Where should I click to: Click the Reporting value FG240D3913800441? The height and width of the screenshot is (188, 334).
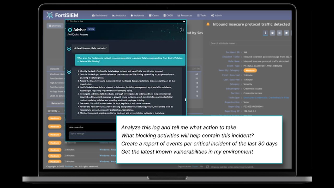(253, 107)
